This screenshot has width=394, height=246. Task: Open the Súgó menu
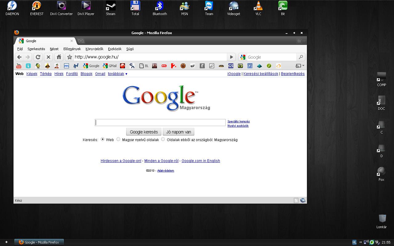click(x=130, y=49)
